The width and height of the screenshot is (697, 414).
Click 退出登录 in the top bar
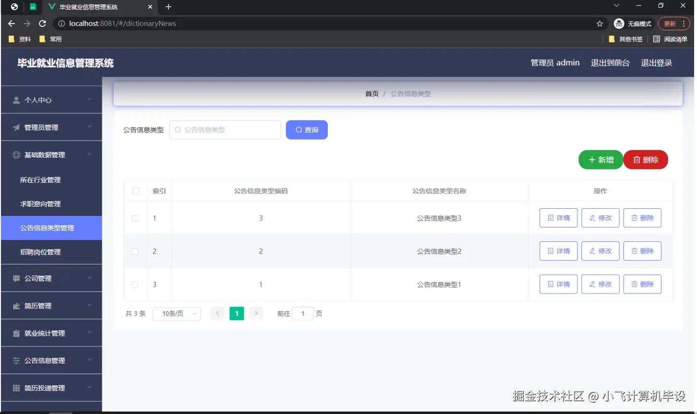click(656, 62)
